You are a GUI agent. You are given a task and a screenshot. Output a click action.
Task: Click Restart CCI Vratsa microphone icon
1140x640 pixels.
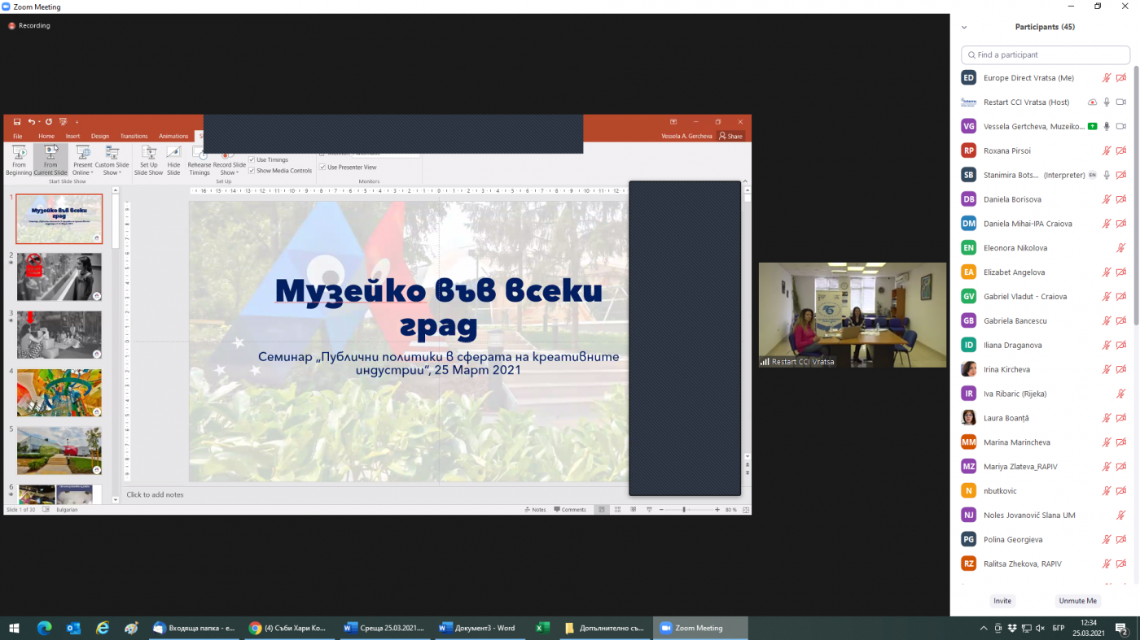coord(1107,102)
